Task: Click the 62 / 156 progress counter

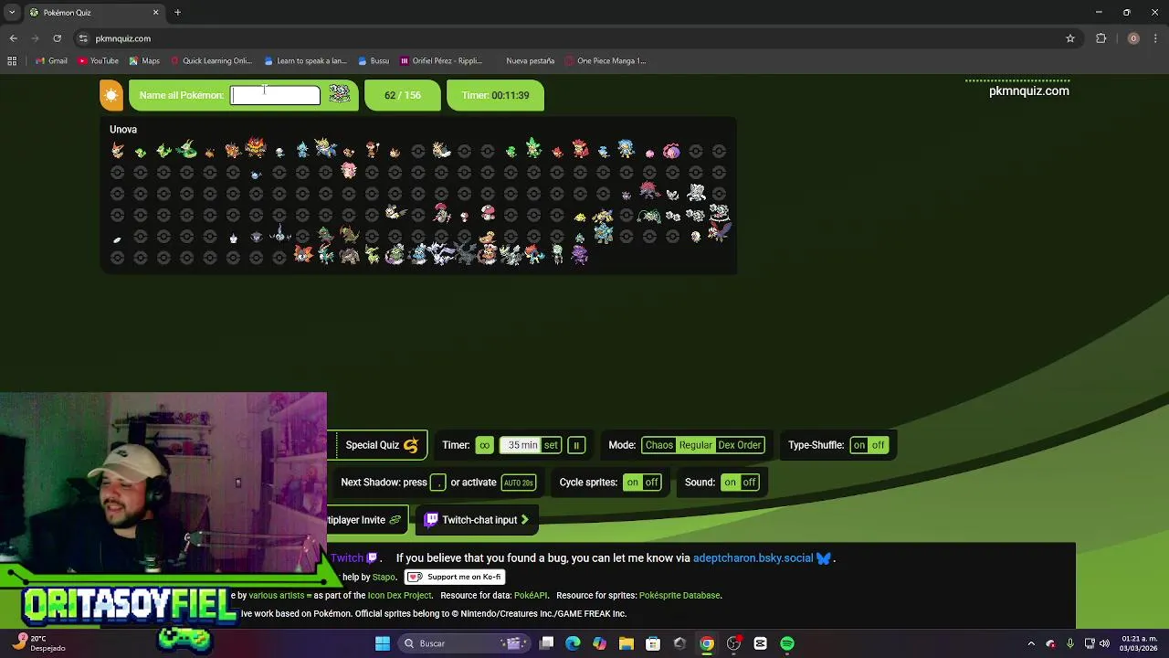Action: tap(403, 95)
